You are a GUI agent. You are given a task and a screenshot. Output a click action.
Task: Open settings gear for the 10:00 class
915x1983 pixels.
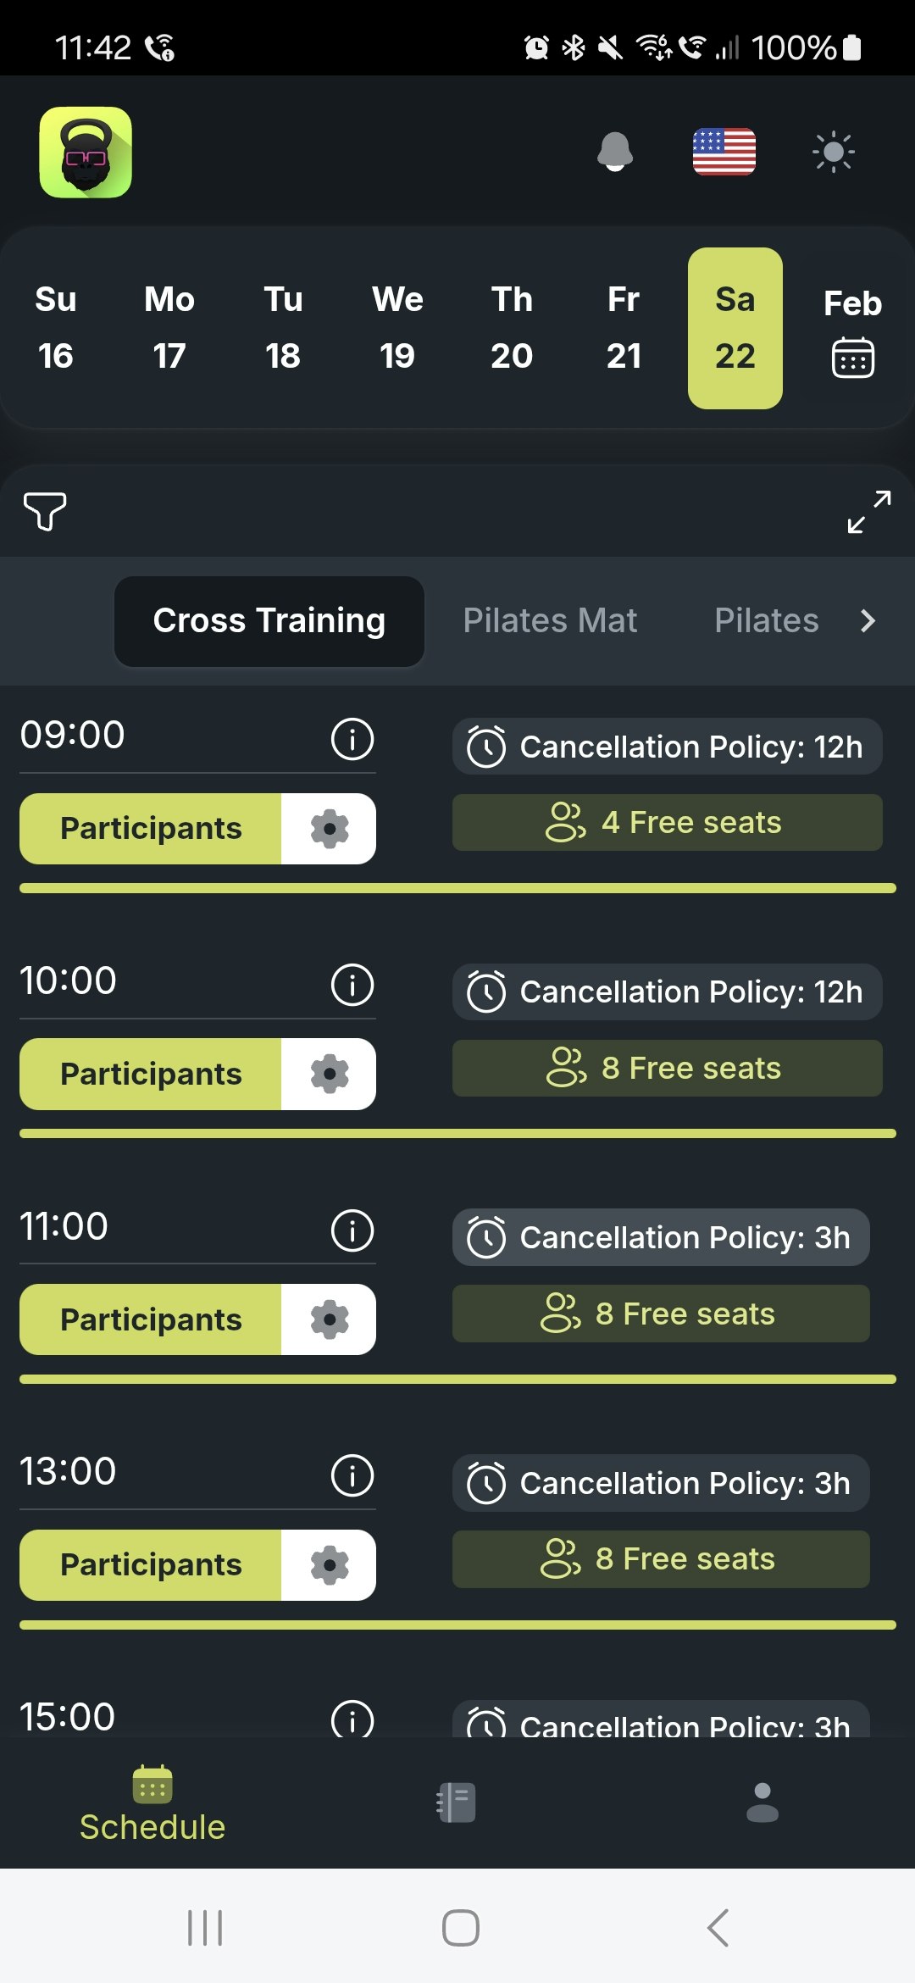pos(330,1073)
